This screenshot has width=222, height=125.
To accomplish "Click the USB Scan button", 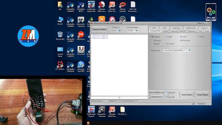I will click(x=161, y=92).
